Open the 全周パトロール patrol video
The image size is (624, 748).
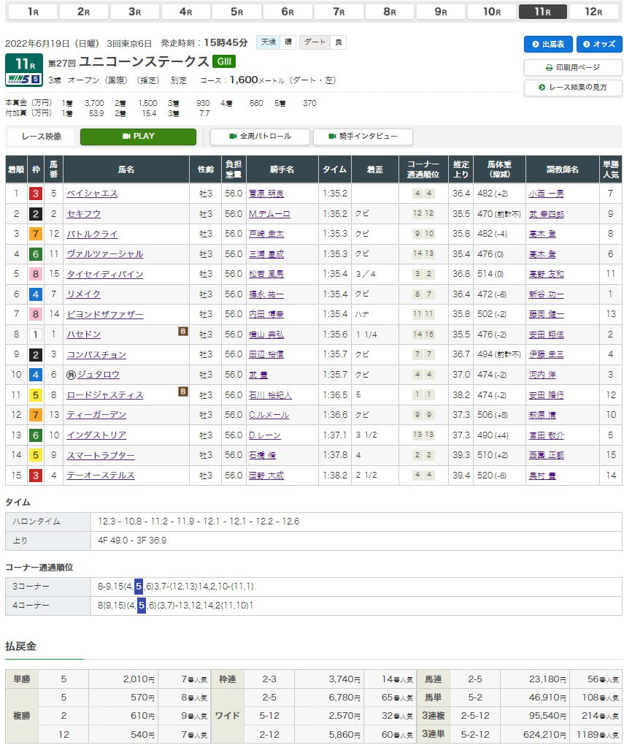pyautogui.click(x=260, y=137)
